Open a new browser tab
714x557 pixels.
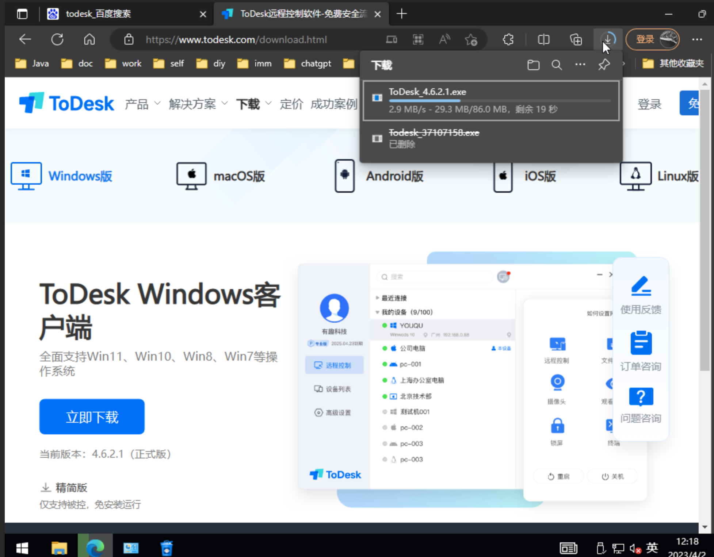click(401, 14)
